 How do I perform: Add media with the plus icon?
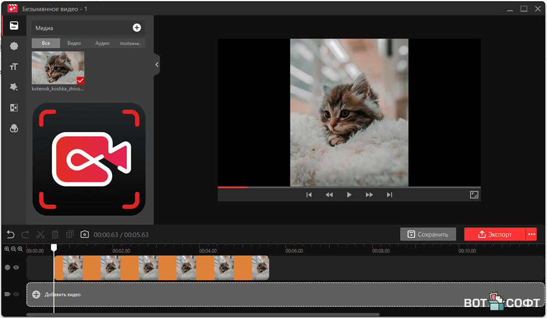tap(137, 28)
